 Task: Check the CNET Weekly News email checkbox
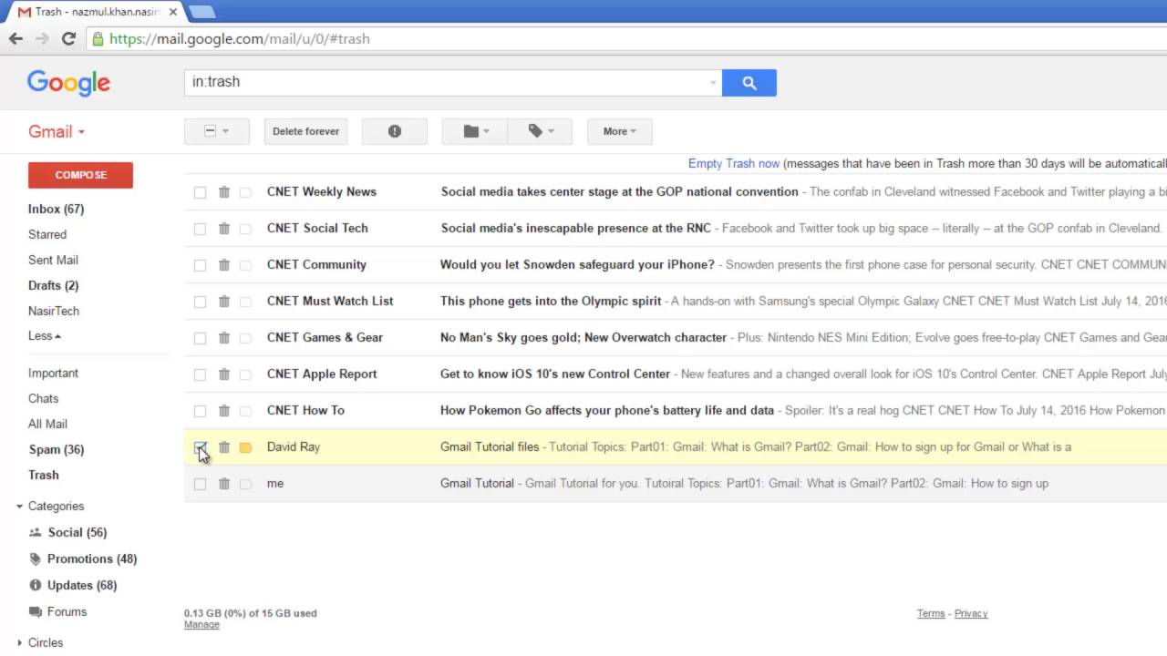(x=200, y=192)
